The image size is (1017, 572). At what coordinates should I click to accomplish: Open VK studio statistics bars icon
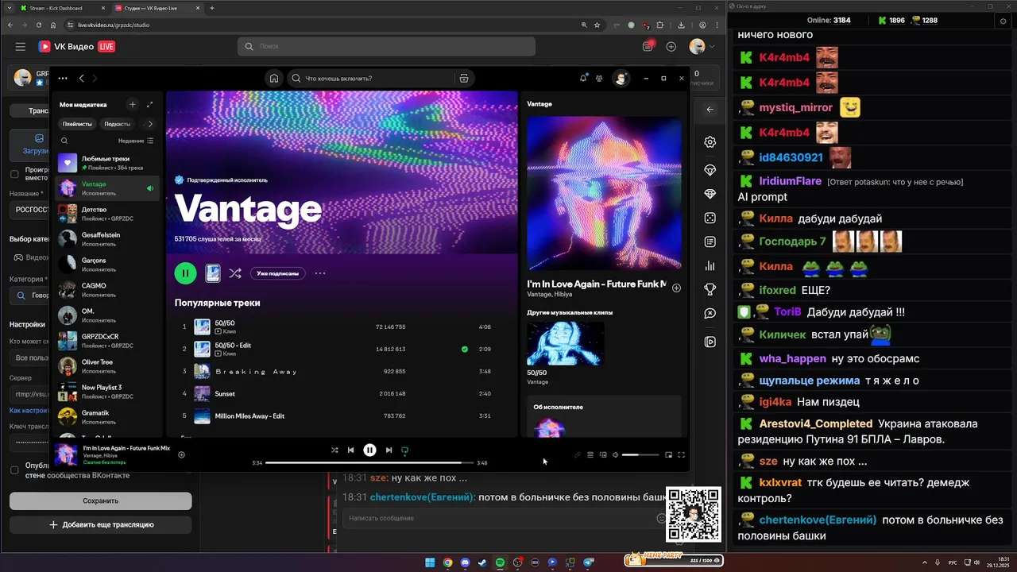tap(710, 266)
